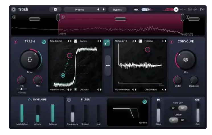This screenshot has width=212, height=135.
Task: Randomize Convolve module with dice icon
Action: 140,41
